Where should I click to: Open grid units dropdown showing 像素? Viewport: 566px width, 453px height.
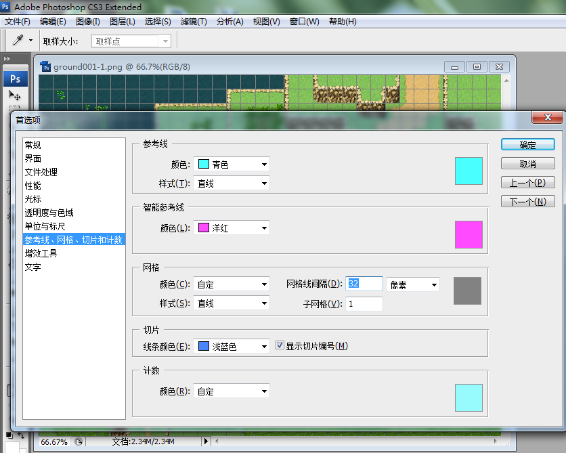[413, 285]
